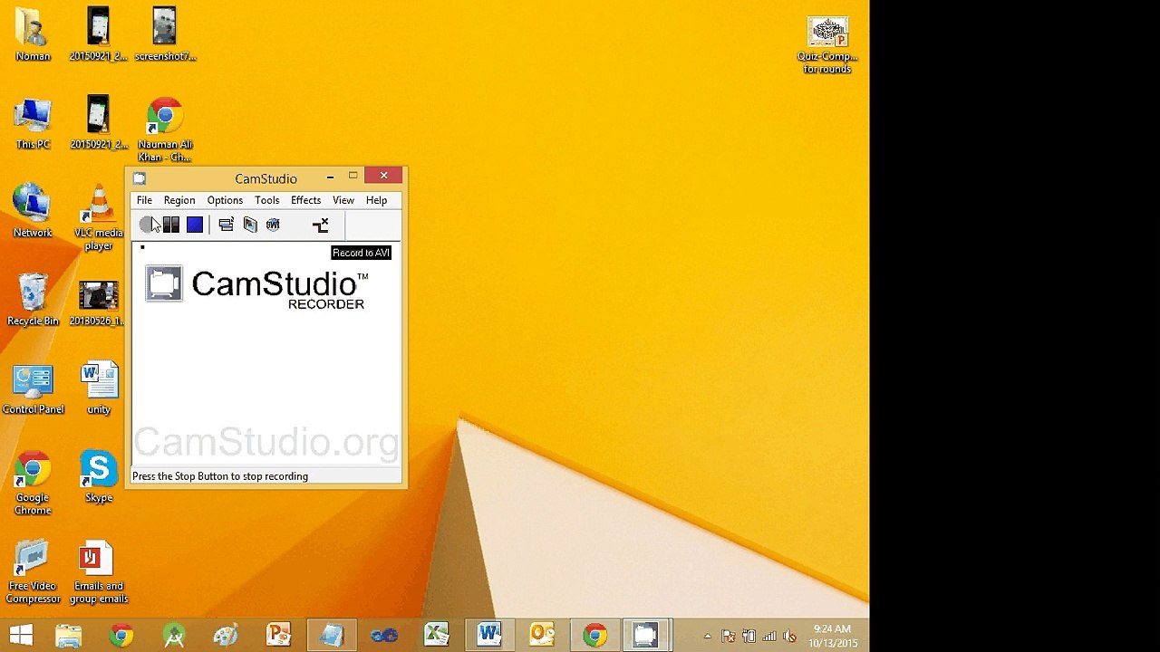Click the battery power tray icon

tap(749, 636)
